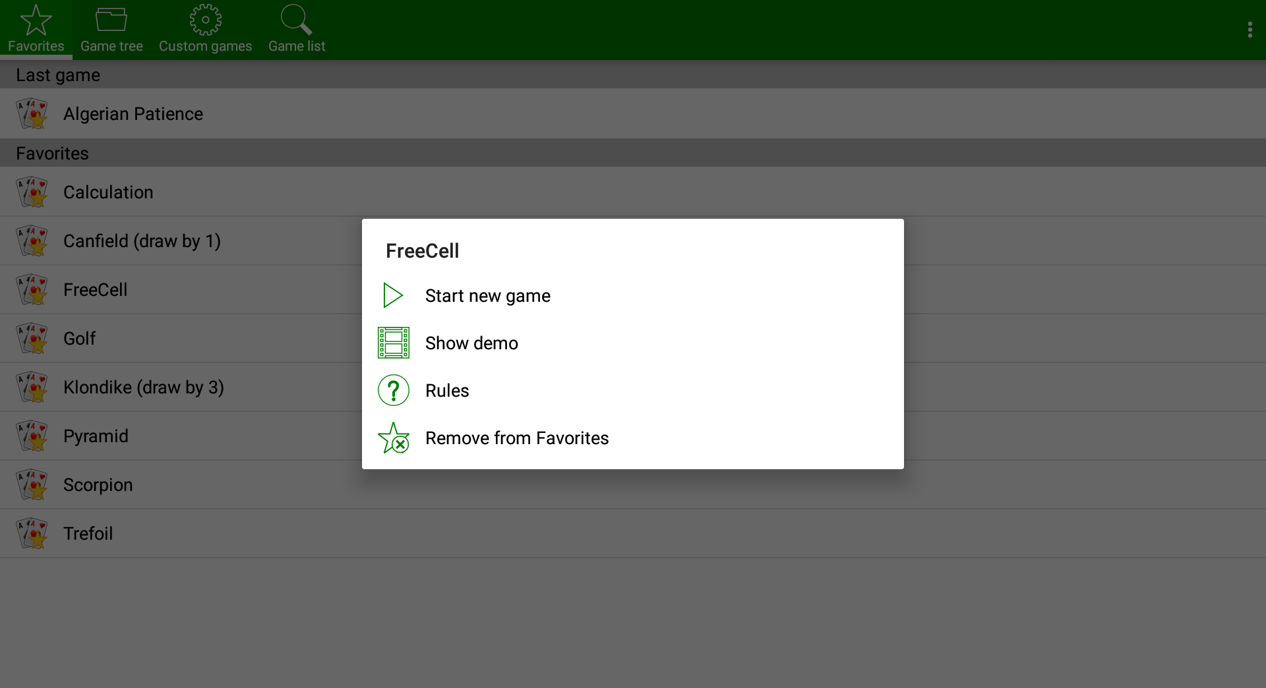Open the three-dot overflow menu
The image size is (1266, 688).
pyautogui.click(x=1250, y=30)
